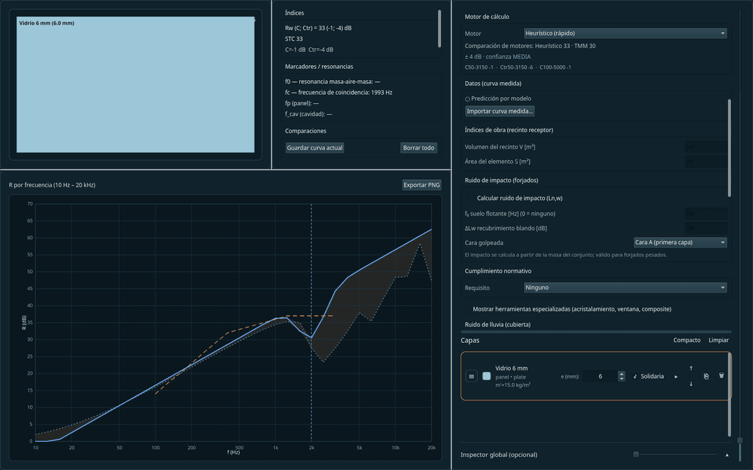Image resolution: width=753 pixels, height=470 pixels.
Task: Click fc frecuencia de coincidencia: 1993 Hz
Action: tap(338, 92)
